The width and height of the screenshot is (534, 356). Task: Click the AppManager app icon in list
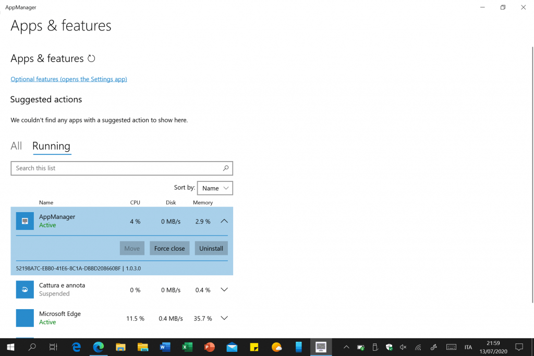click(x=25, y=221)
